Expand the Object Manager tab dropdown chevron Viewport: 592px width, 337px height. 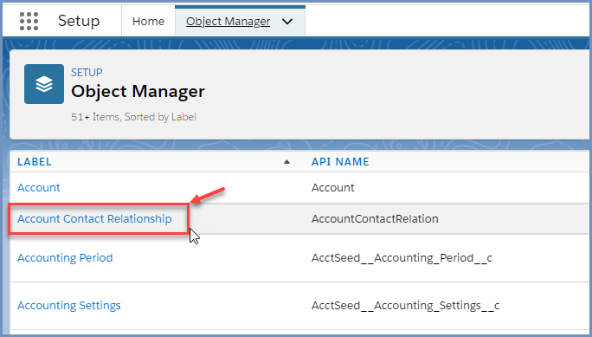click(x=287, y=22)
